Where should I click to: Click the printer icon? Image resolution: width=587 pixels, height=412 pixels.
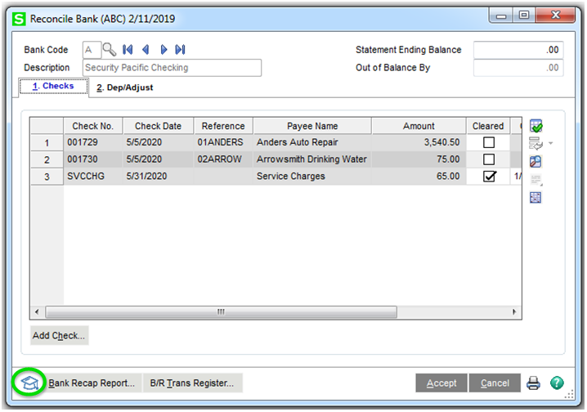point(533,383)
